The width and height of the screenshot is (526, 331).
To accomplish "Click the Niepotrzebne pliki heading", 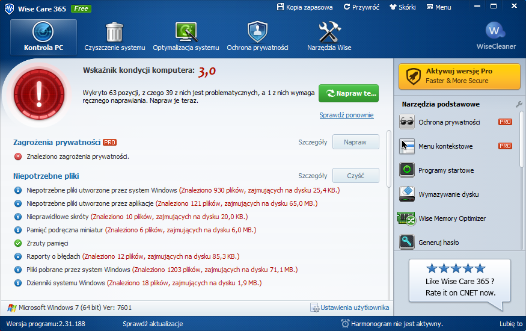I will coord(46,176).
